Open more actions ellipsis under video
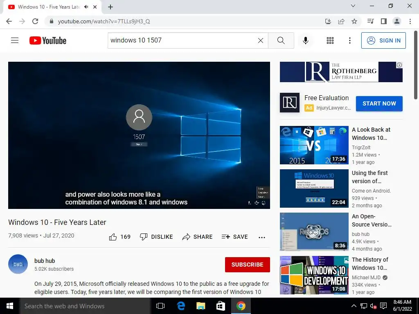 pyautogui.click(x=262, y=238)
